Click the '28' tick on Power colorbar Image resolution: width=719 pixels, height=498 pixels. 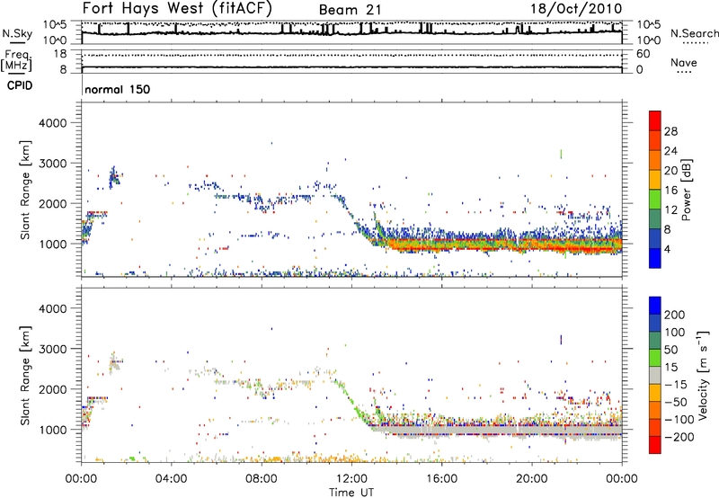tap(670, 131)
